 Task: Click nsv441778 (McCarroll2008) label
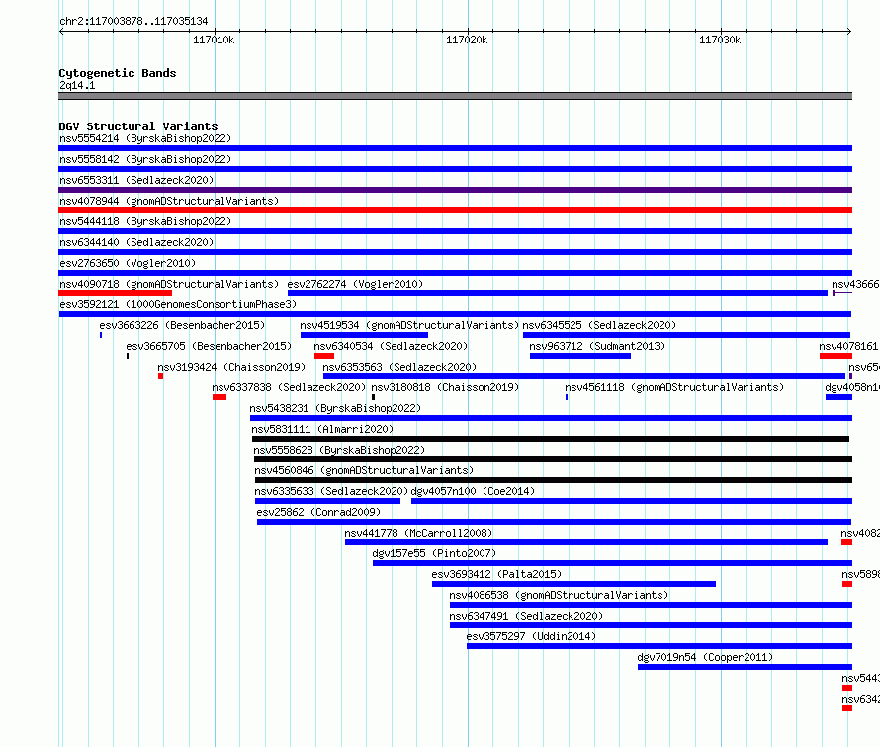point(418,533)
